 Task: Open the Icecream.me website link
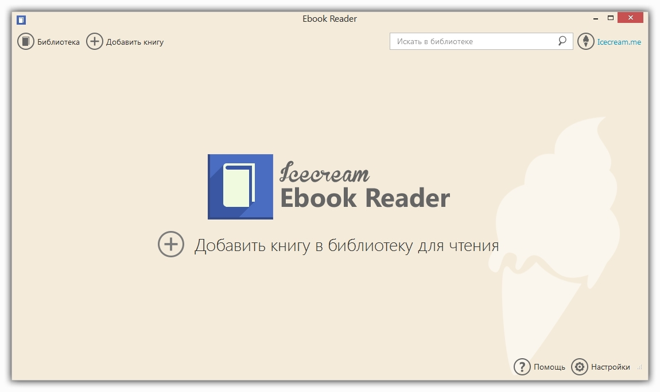[619, 42]
